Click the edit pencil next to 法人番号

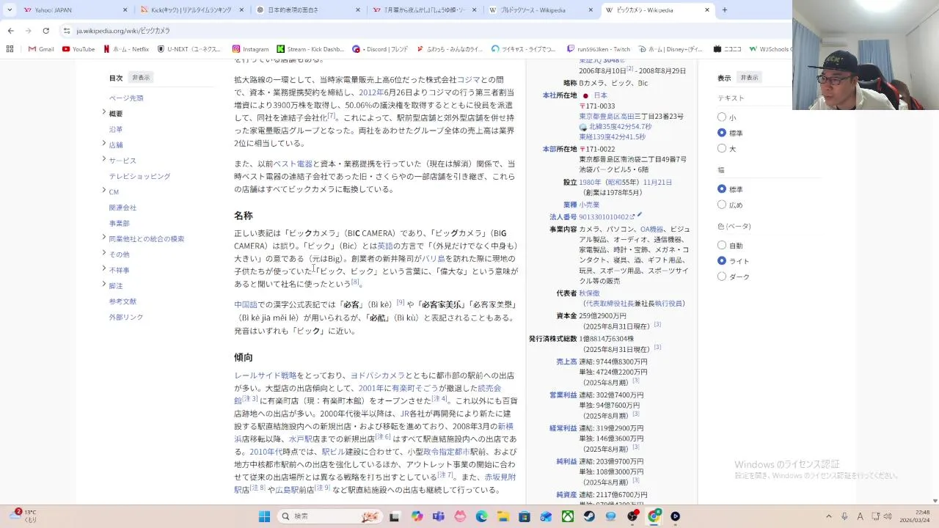[x=640, y=215]
